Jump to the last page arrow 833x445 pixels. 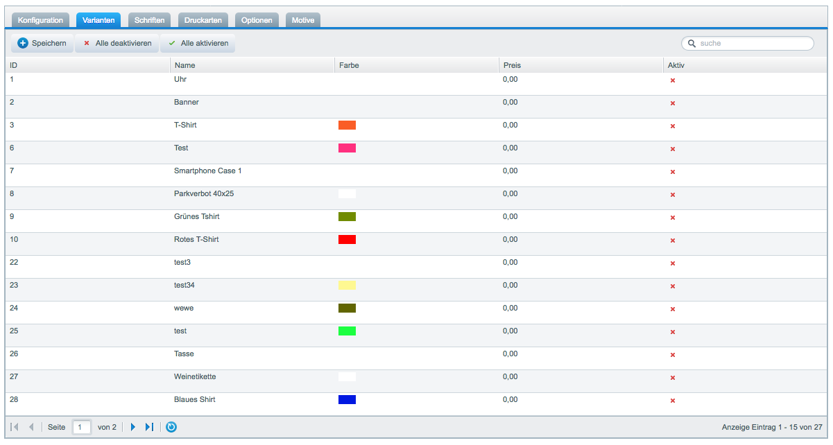[149, 427]
